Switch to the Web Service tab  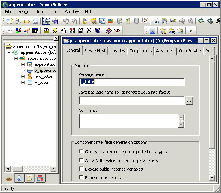click(190, 51)
